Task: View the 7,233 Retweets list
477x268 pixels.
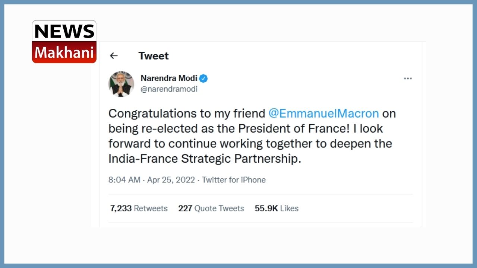Action: [139, 208]
